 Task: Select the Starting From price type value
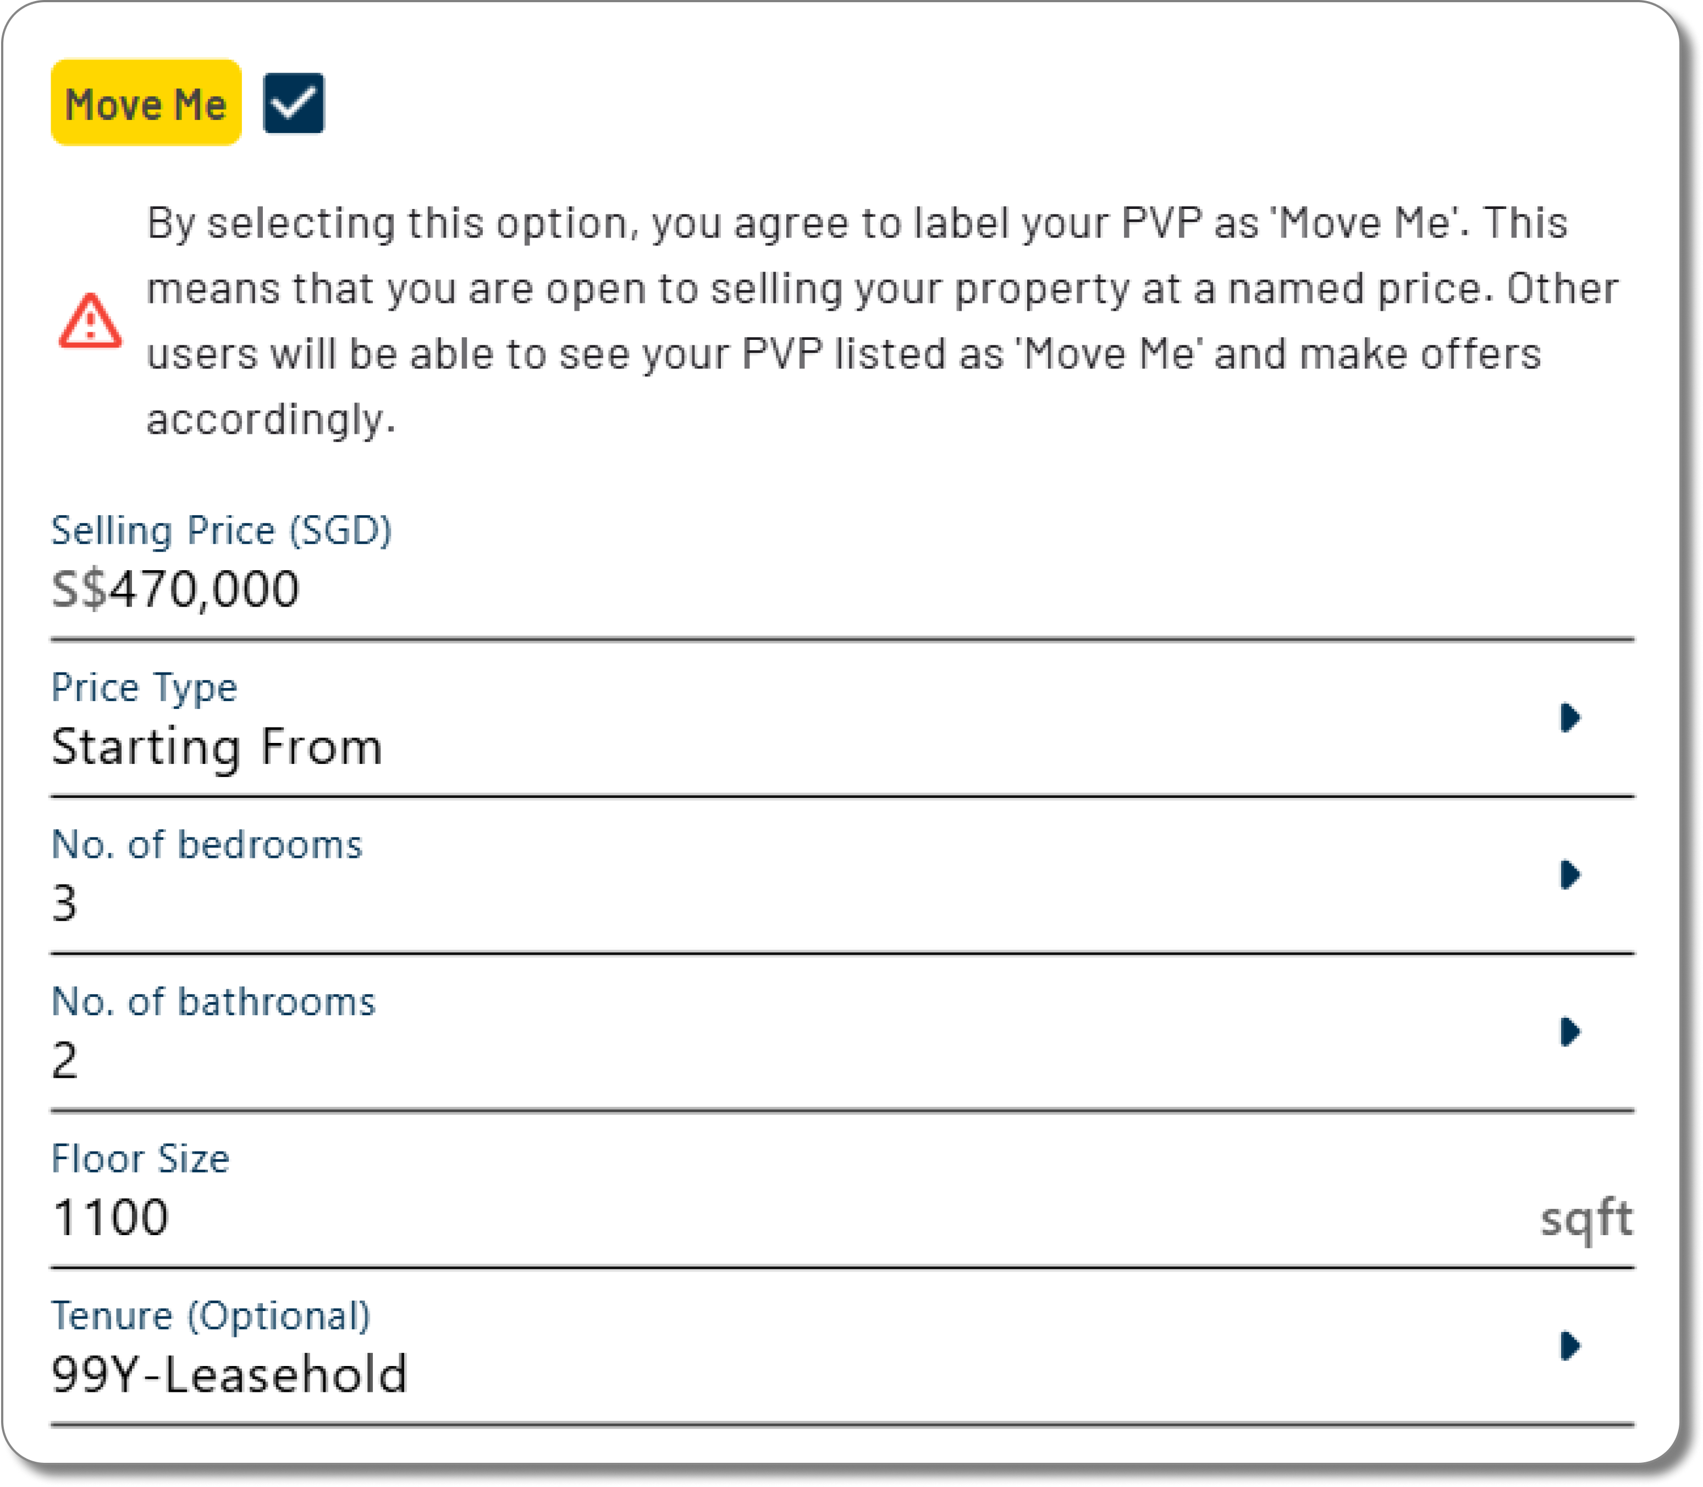(217, 747)
